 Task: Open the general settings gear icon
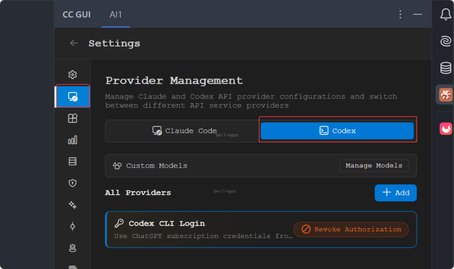point(72,74)
